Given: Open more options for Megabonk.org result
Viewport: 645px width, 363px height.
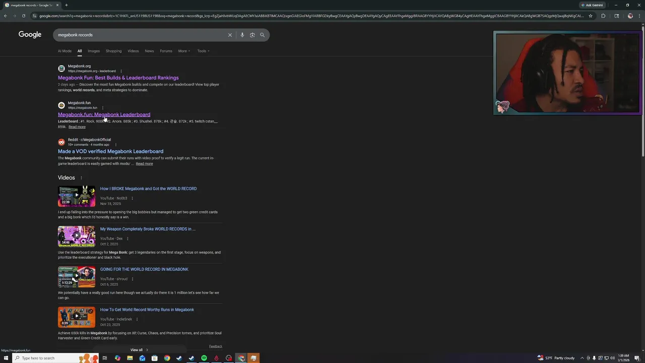Looking at the screenshot, I should click(x=121, y=71).
